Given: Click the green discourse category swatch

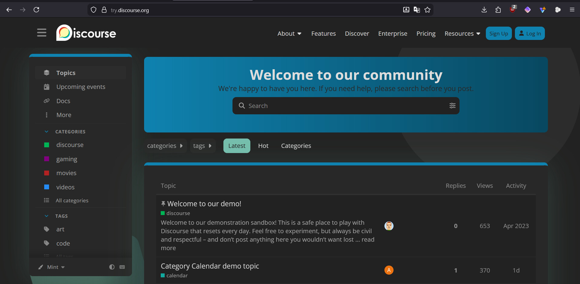Looking at the screenshot, I should coord(47,145).
